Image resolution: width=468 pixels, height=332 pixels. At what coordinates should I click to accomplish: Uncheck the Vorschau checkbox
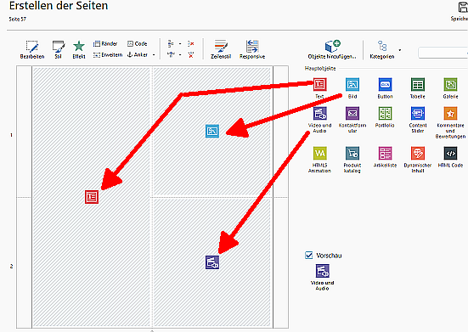[309, 256]
